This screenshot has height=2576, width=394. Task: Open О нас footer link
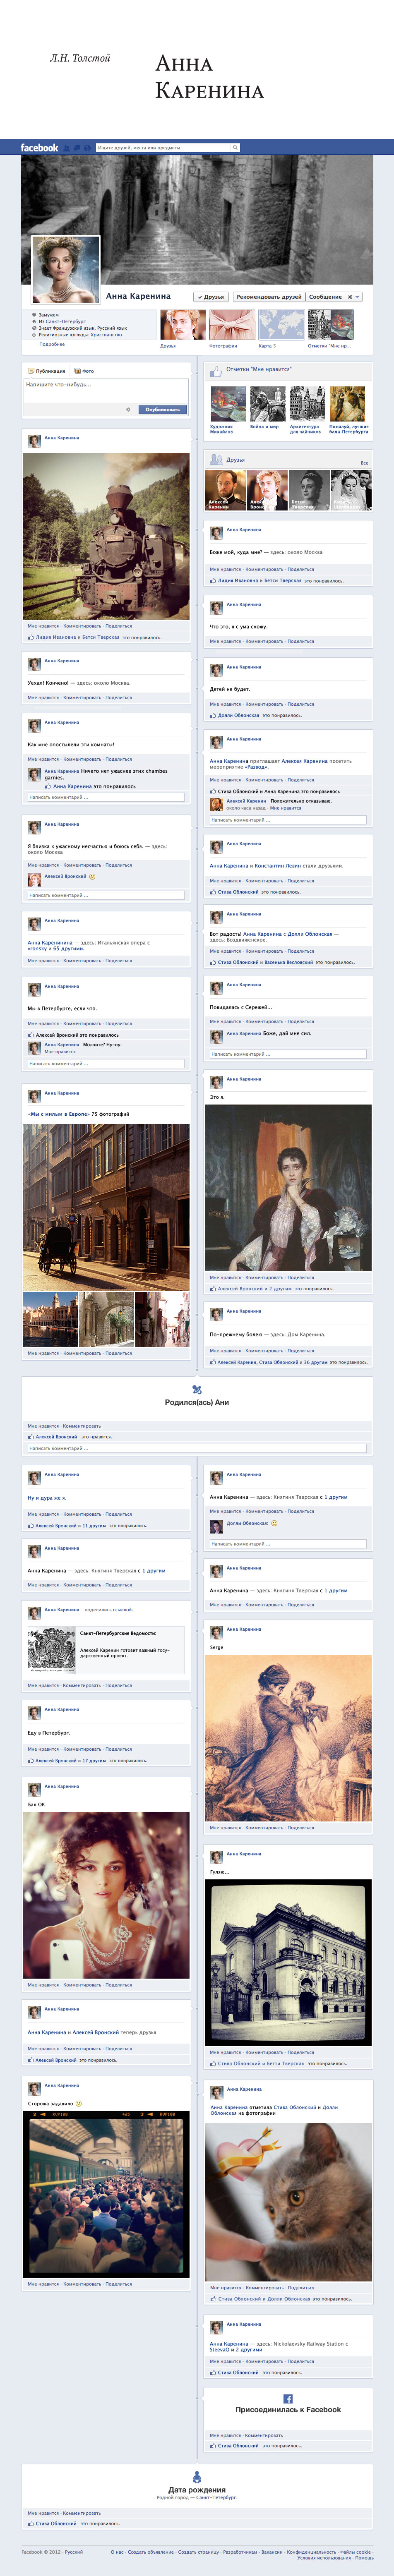(117, 2551)
